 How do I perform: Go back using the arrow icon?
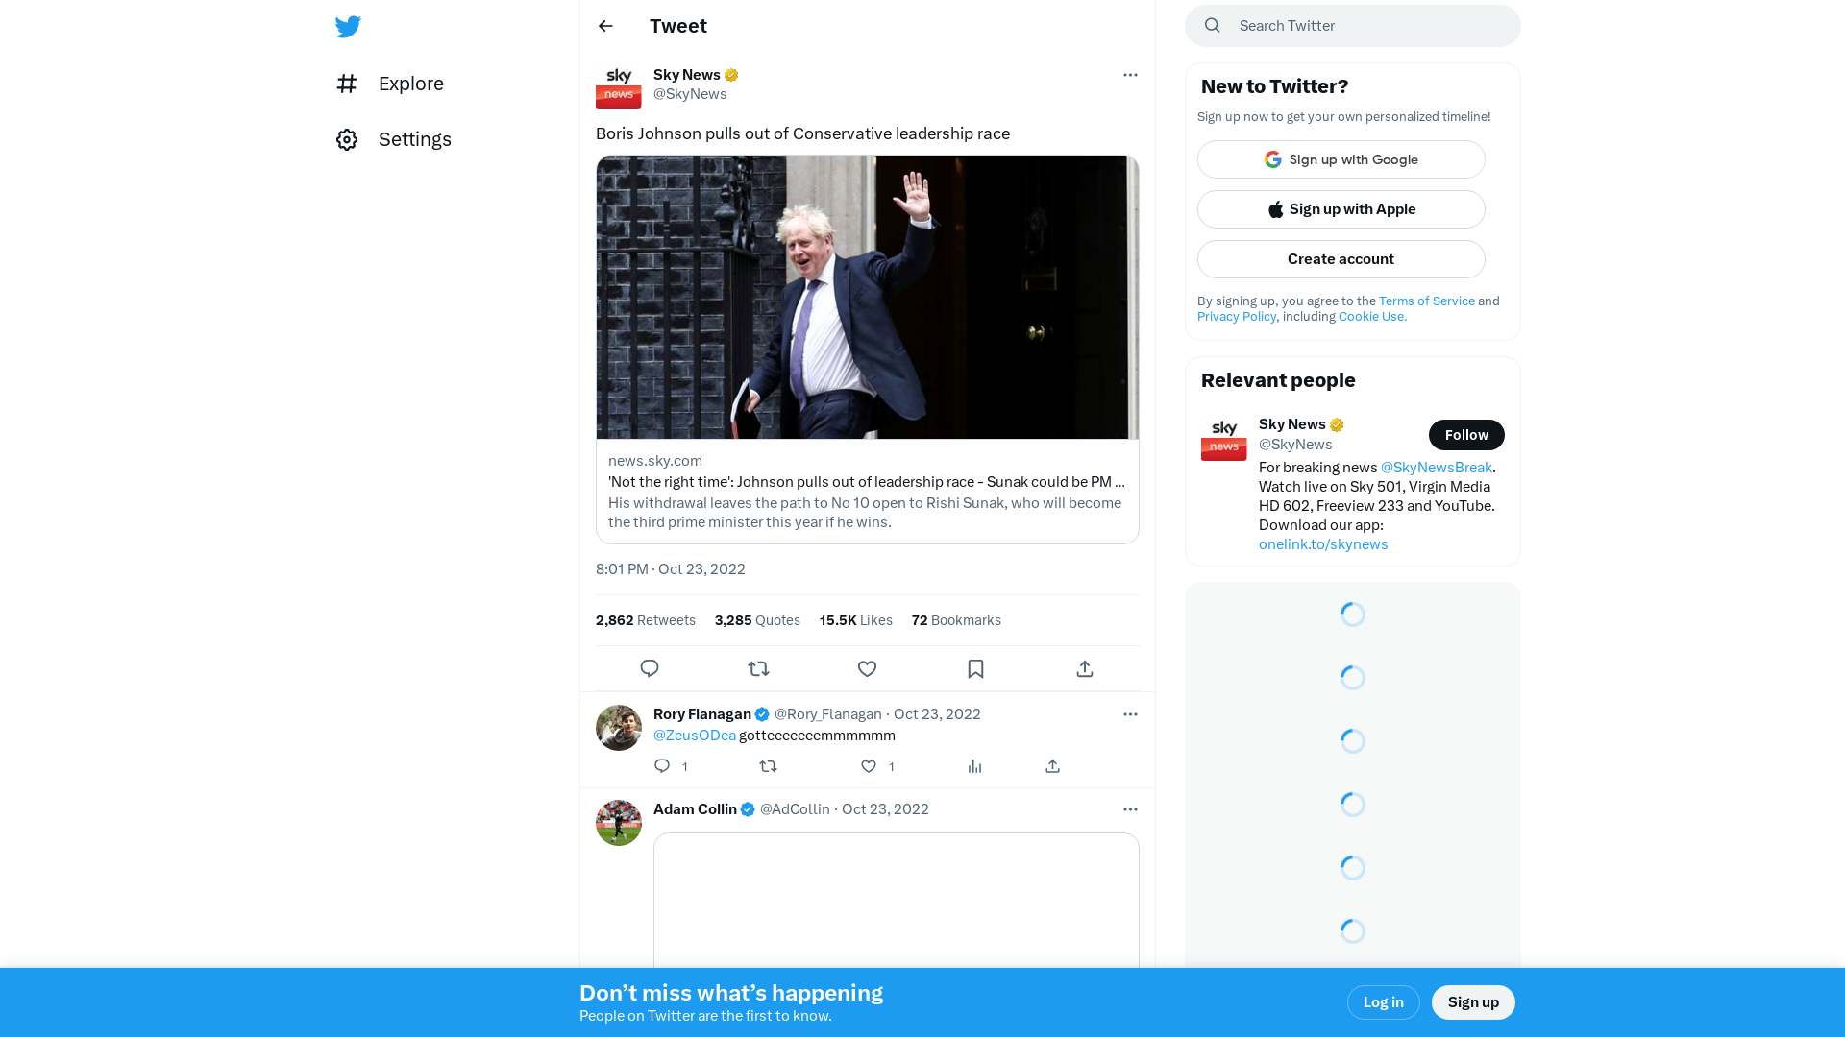click(605, 26)
